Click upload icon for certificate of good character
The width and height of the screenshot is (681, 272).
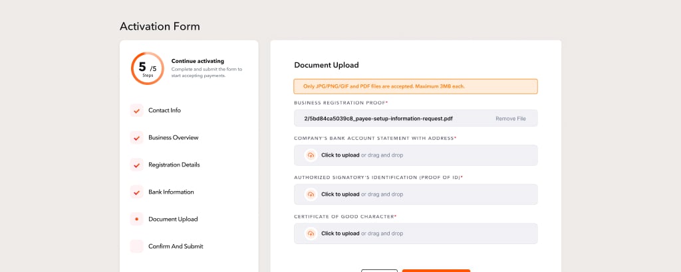[311, 234]
